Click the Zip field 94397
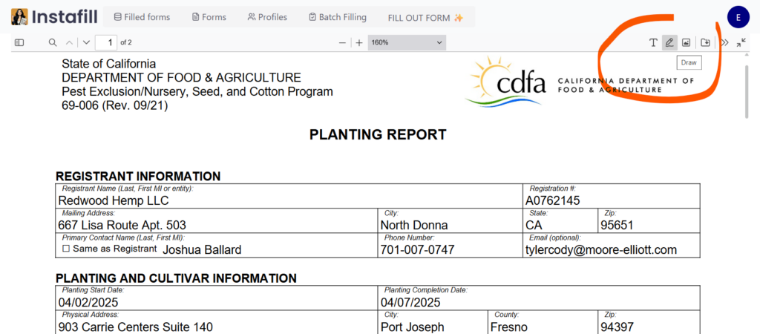The width and height of the screenshot is (760, 334). [x=649, y=327]
